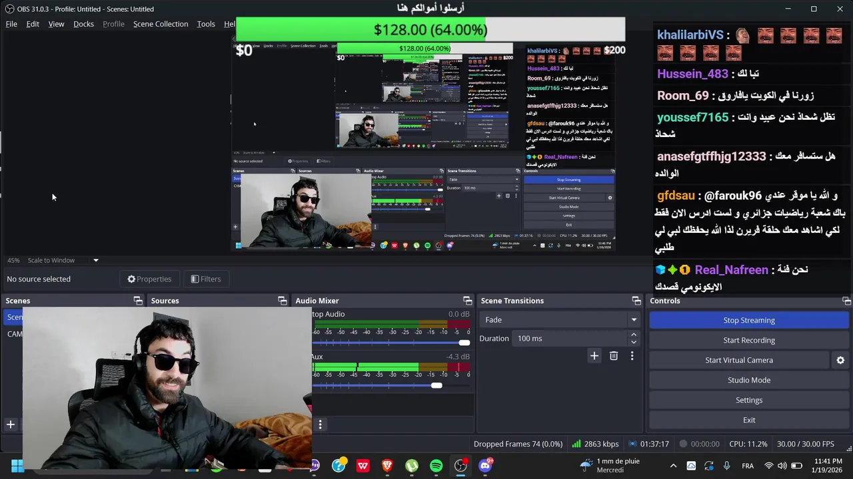853x479 pixels.
Task: Remove the transition with the trash icon
Action: [614, 356]
